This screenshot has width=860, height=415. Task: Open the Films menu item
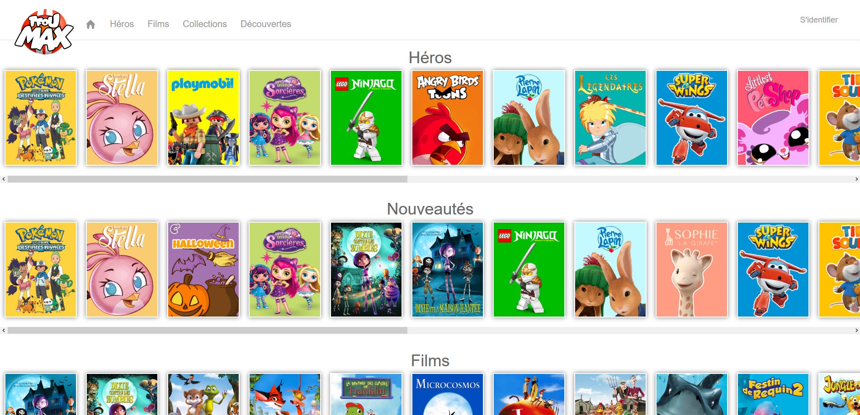[x=158, y=24]
